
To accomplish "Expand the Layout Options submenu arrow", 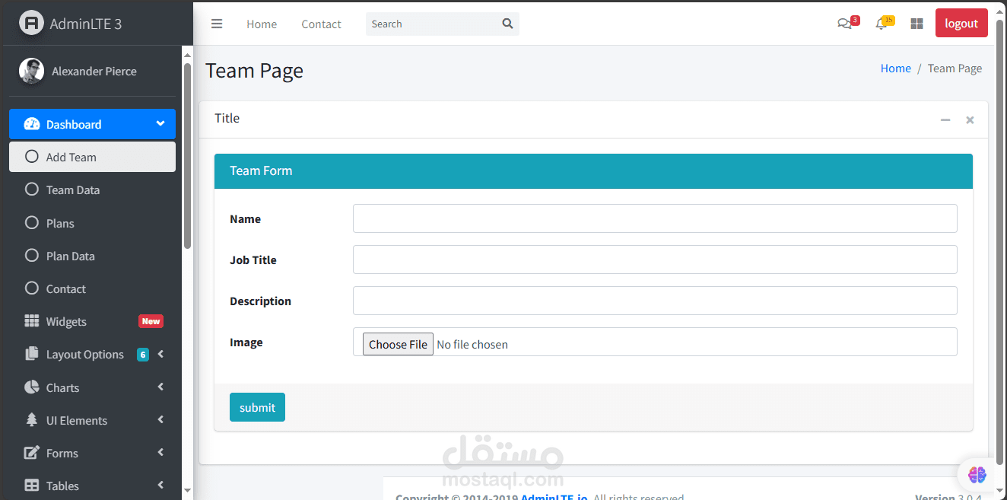I will point(160,354).
